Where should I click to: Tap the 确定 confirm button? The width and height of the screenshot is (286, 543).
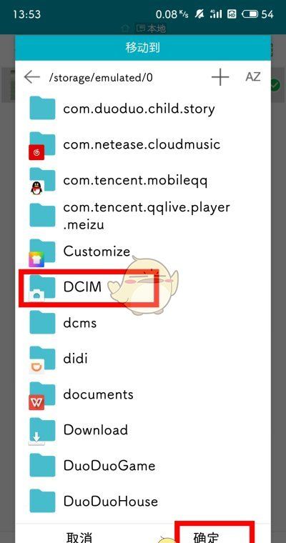tap(214, 532)
